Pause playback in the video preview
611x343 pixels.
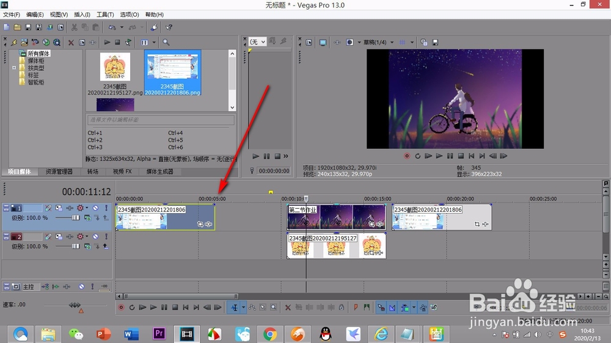[450, 156]
